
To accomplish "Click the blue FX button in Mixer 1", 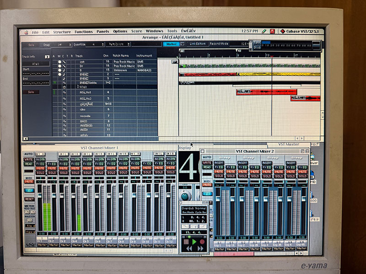I will pyautogui.click(x=29, y=190).
